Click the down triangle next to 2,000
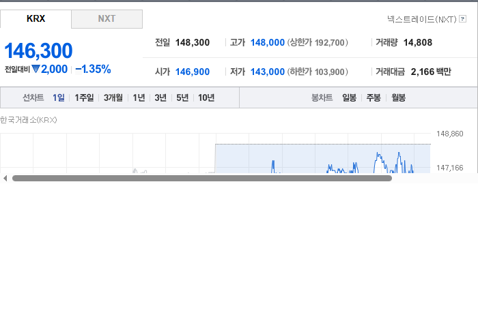478x334 pixels. (36, 69)
